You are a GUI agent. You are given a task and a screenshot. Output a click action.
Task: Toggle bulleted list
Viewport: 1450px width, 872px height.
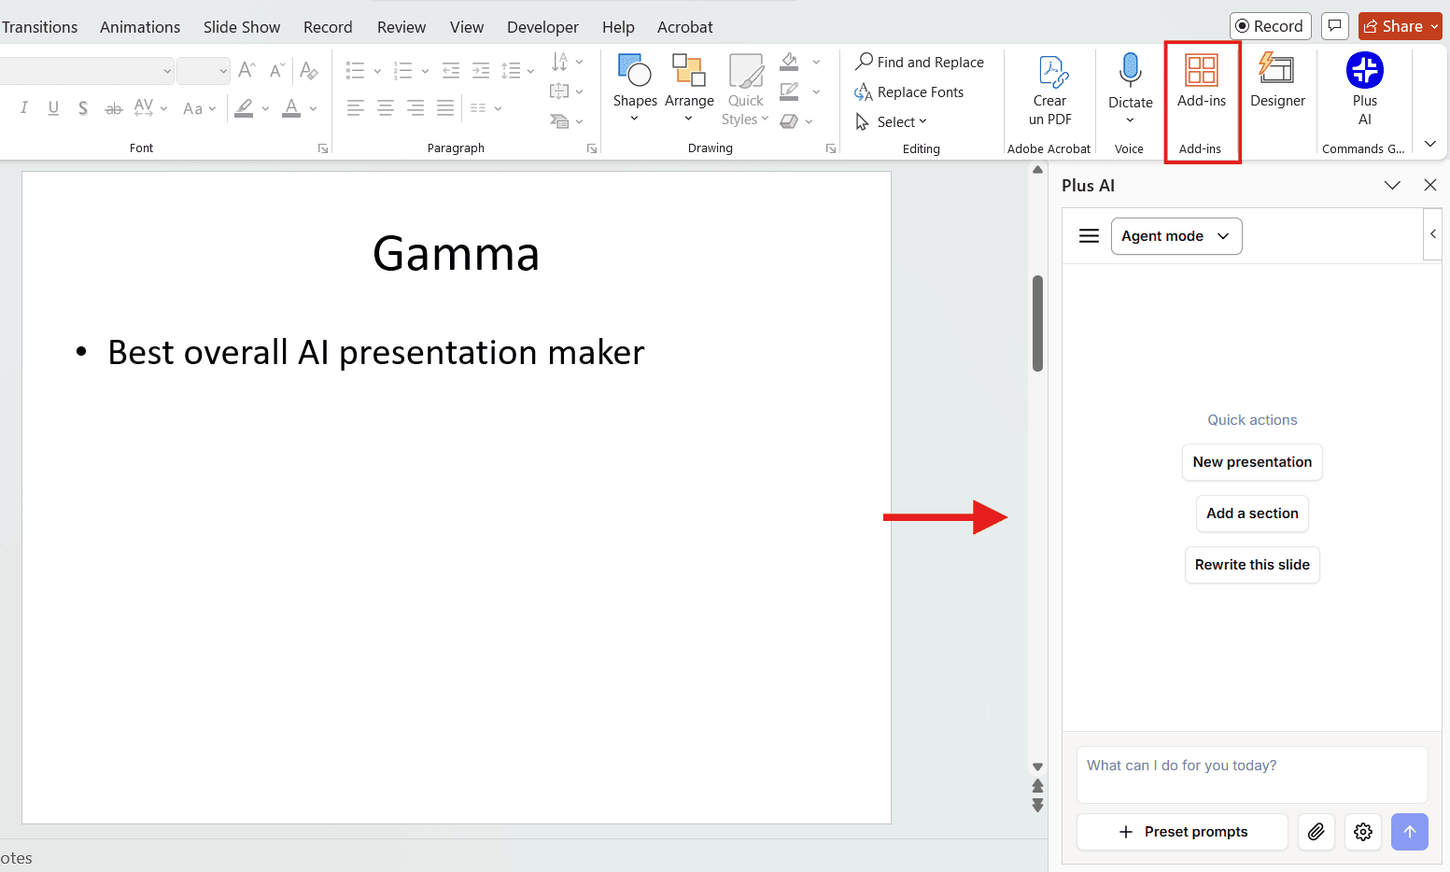coord(355,70)
